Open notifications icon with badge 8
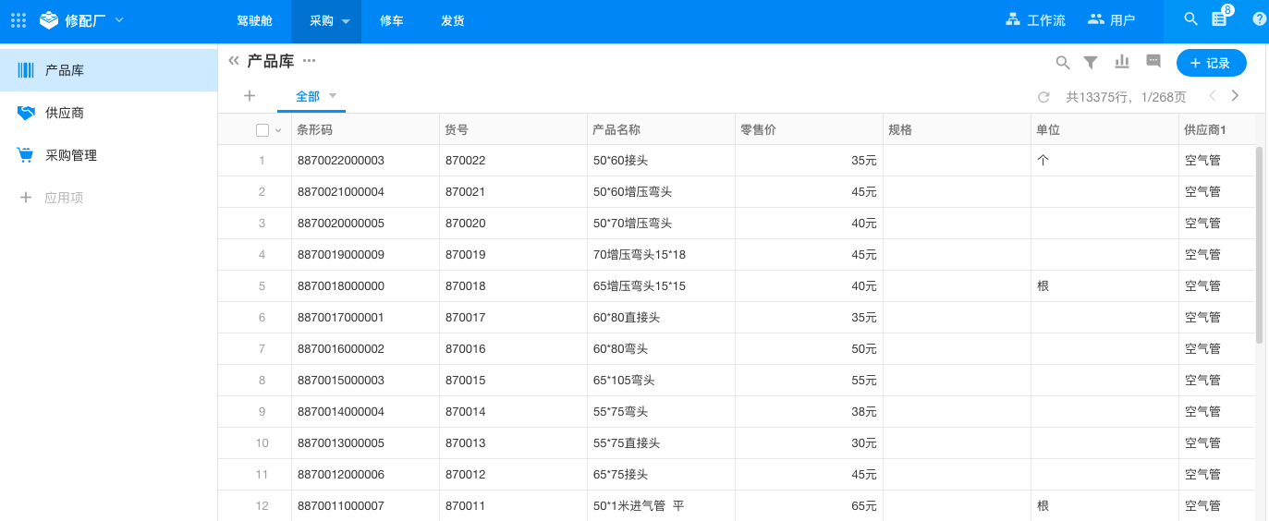Screen dimensions: 1269x521 click(x=1220, y=19)
